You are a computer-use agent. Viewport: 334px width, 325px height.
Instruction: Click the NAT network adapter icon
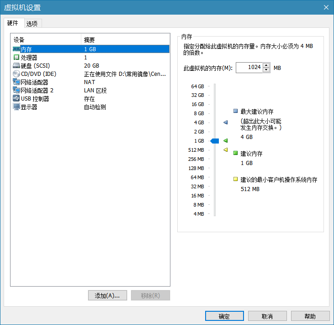(16, 82)
